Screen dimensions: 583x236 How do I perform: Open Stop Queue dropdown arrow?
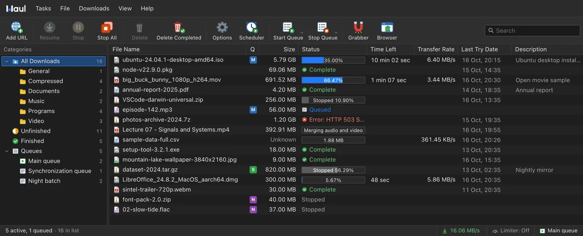[336, 33]
